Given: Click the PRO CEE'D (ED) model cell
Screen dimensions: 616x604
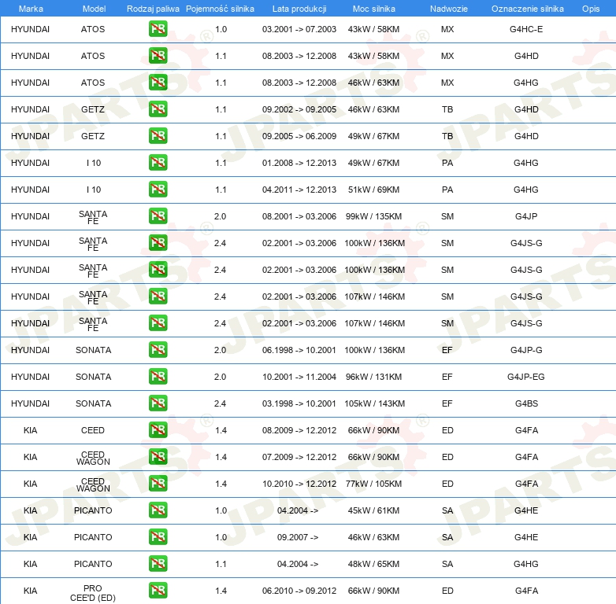Looking at the screenshot, I should [x=93, y=593].
